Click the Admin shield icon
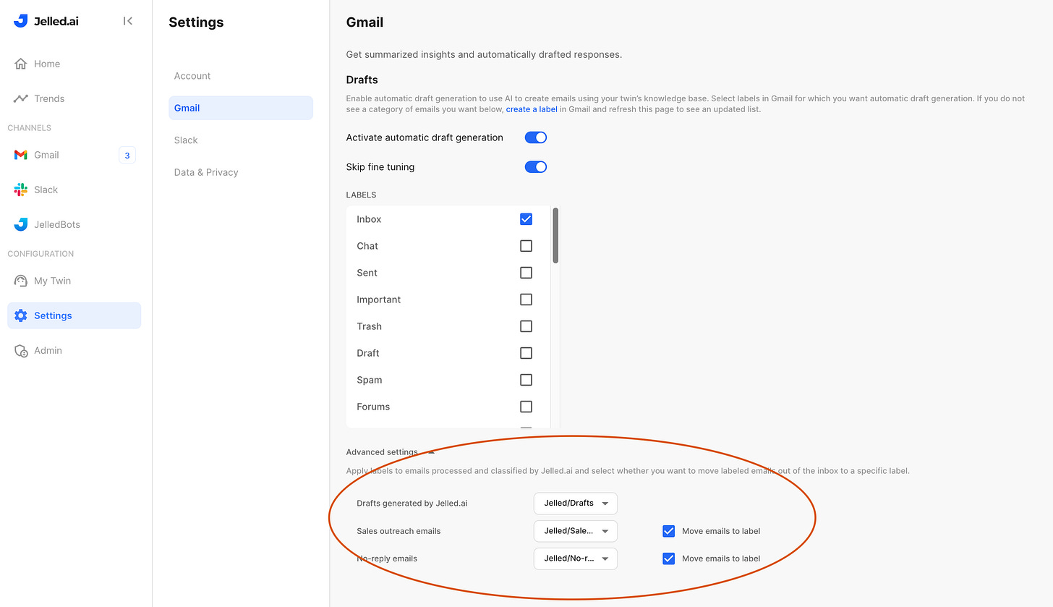This screenshot has width=1053, height=607. click(x=21, y=350)
